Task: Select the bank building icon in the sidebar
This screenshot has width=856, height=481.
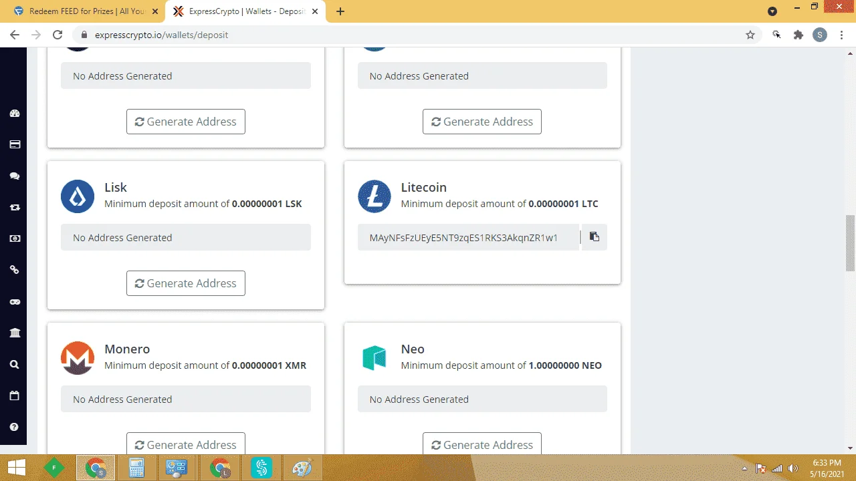Action: [x=14, y=333]
